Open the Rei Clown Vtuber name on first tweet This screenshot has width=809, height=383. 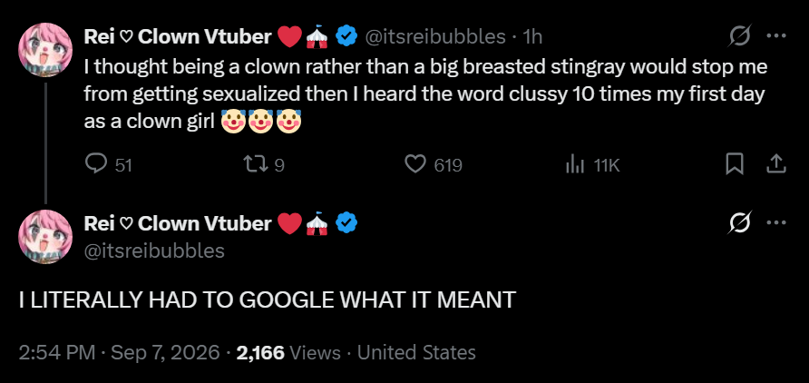coord(178,36)
